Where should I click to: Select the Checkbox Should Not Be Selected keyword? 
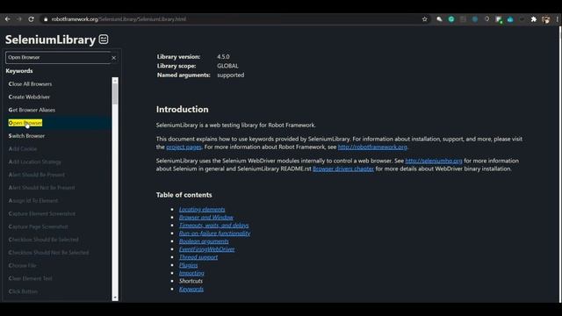49,252
